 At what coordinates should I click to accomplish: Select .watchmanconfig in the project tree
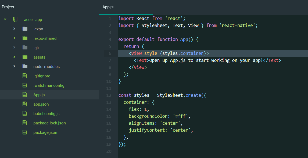49,85
